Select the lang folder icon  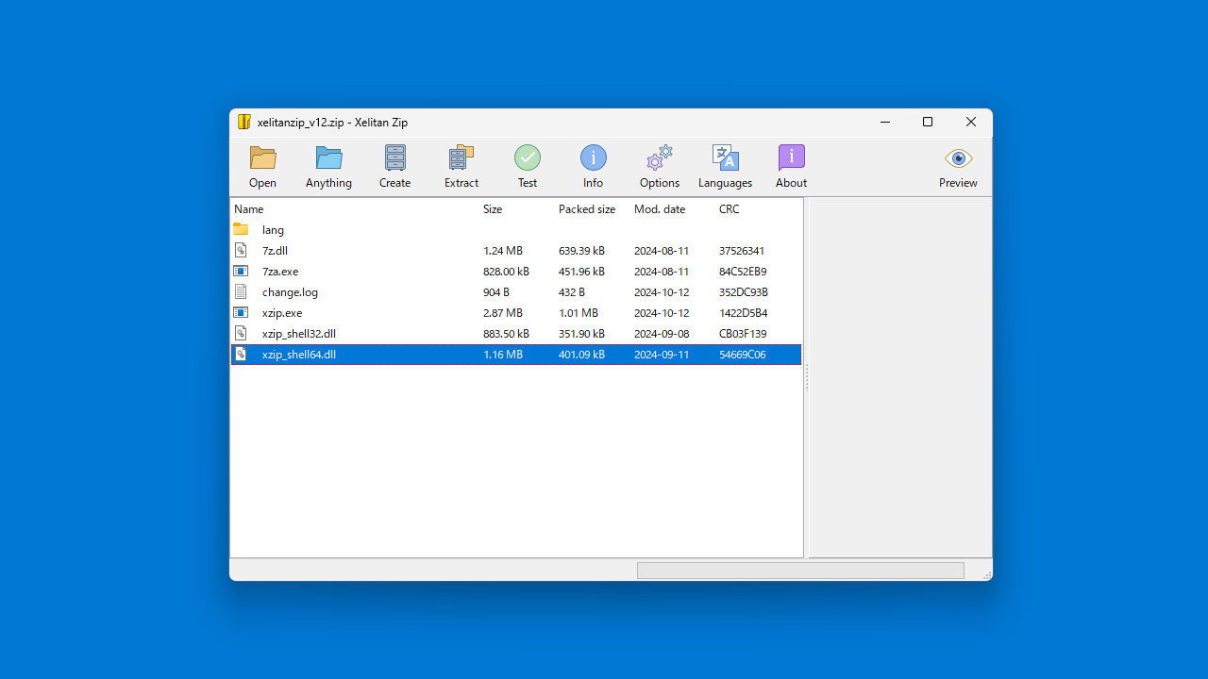click(x=241, y=229)
